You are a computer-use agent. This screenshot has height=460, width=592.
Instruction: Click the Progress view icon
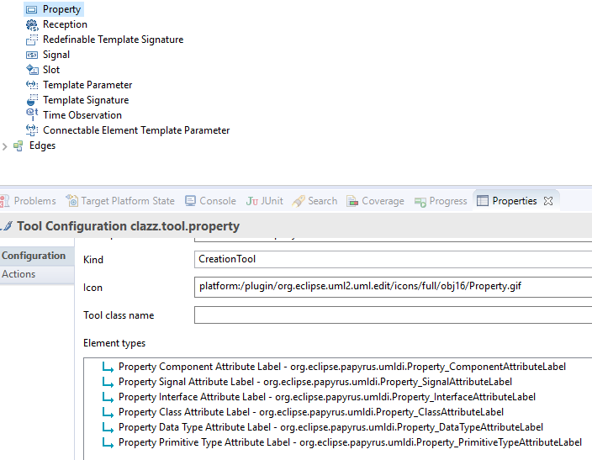click(x=420, y=202)
